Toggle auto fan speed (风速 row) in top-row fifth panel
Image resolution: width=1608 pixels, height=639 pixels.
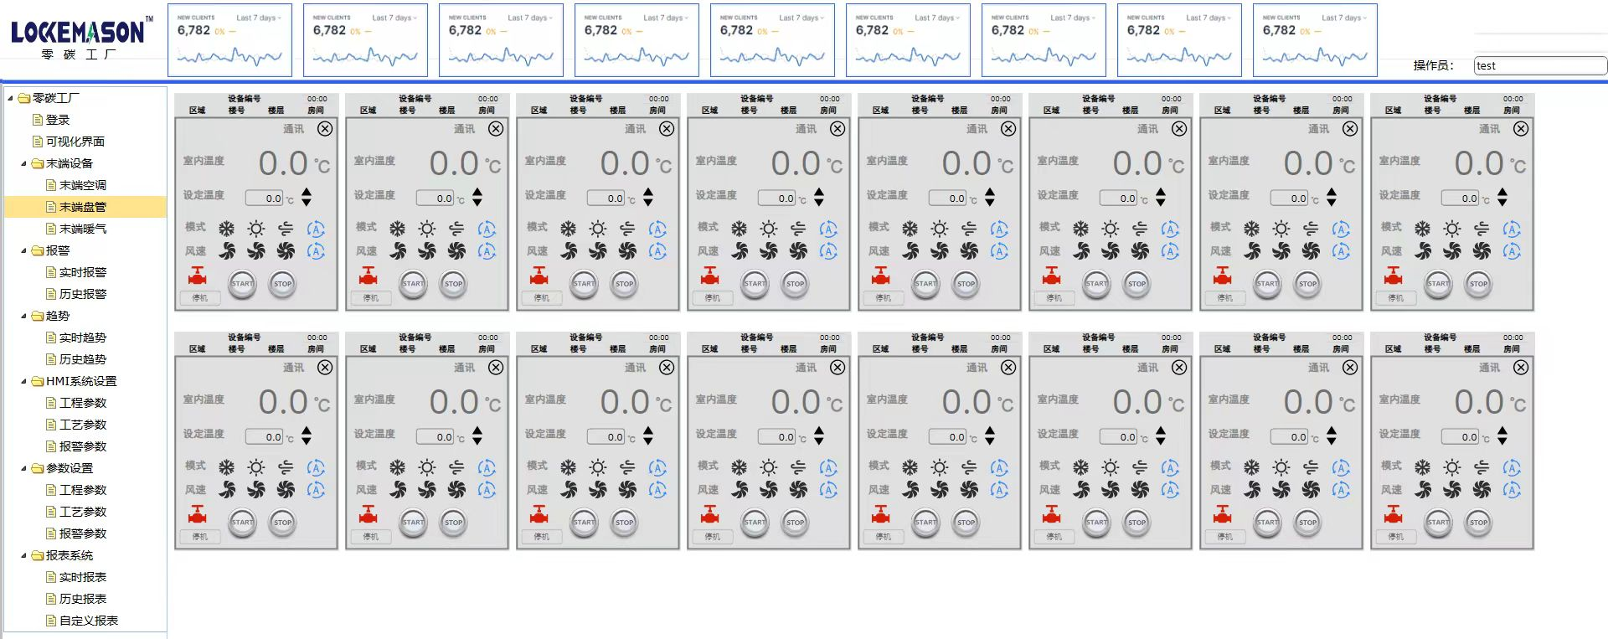[x=999, y=250]
